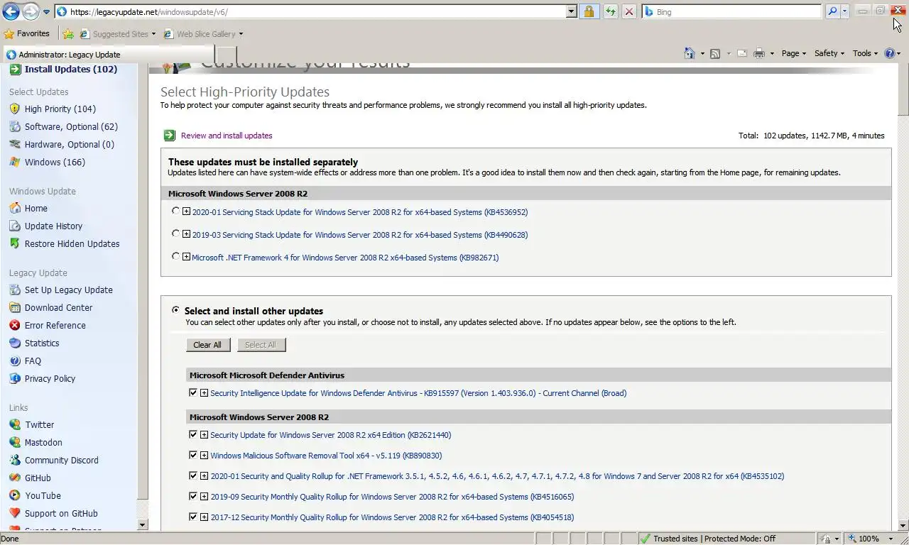Viewport: 909px width, 545px height.
Task: Uncheck 2019-09 Monthly Rollup KB4516065 checkbox
Action: [x=192, y=496]
